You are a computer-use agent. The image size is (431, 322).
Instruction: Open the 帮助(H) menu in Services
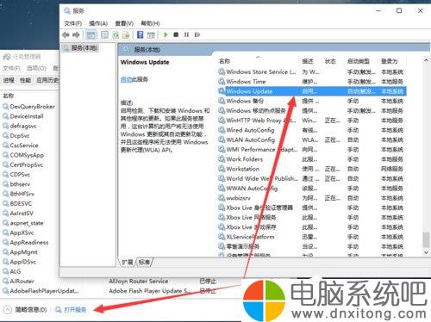tap(150, 23)
